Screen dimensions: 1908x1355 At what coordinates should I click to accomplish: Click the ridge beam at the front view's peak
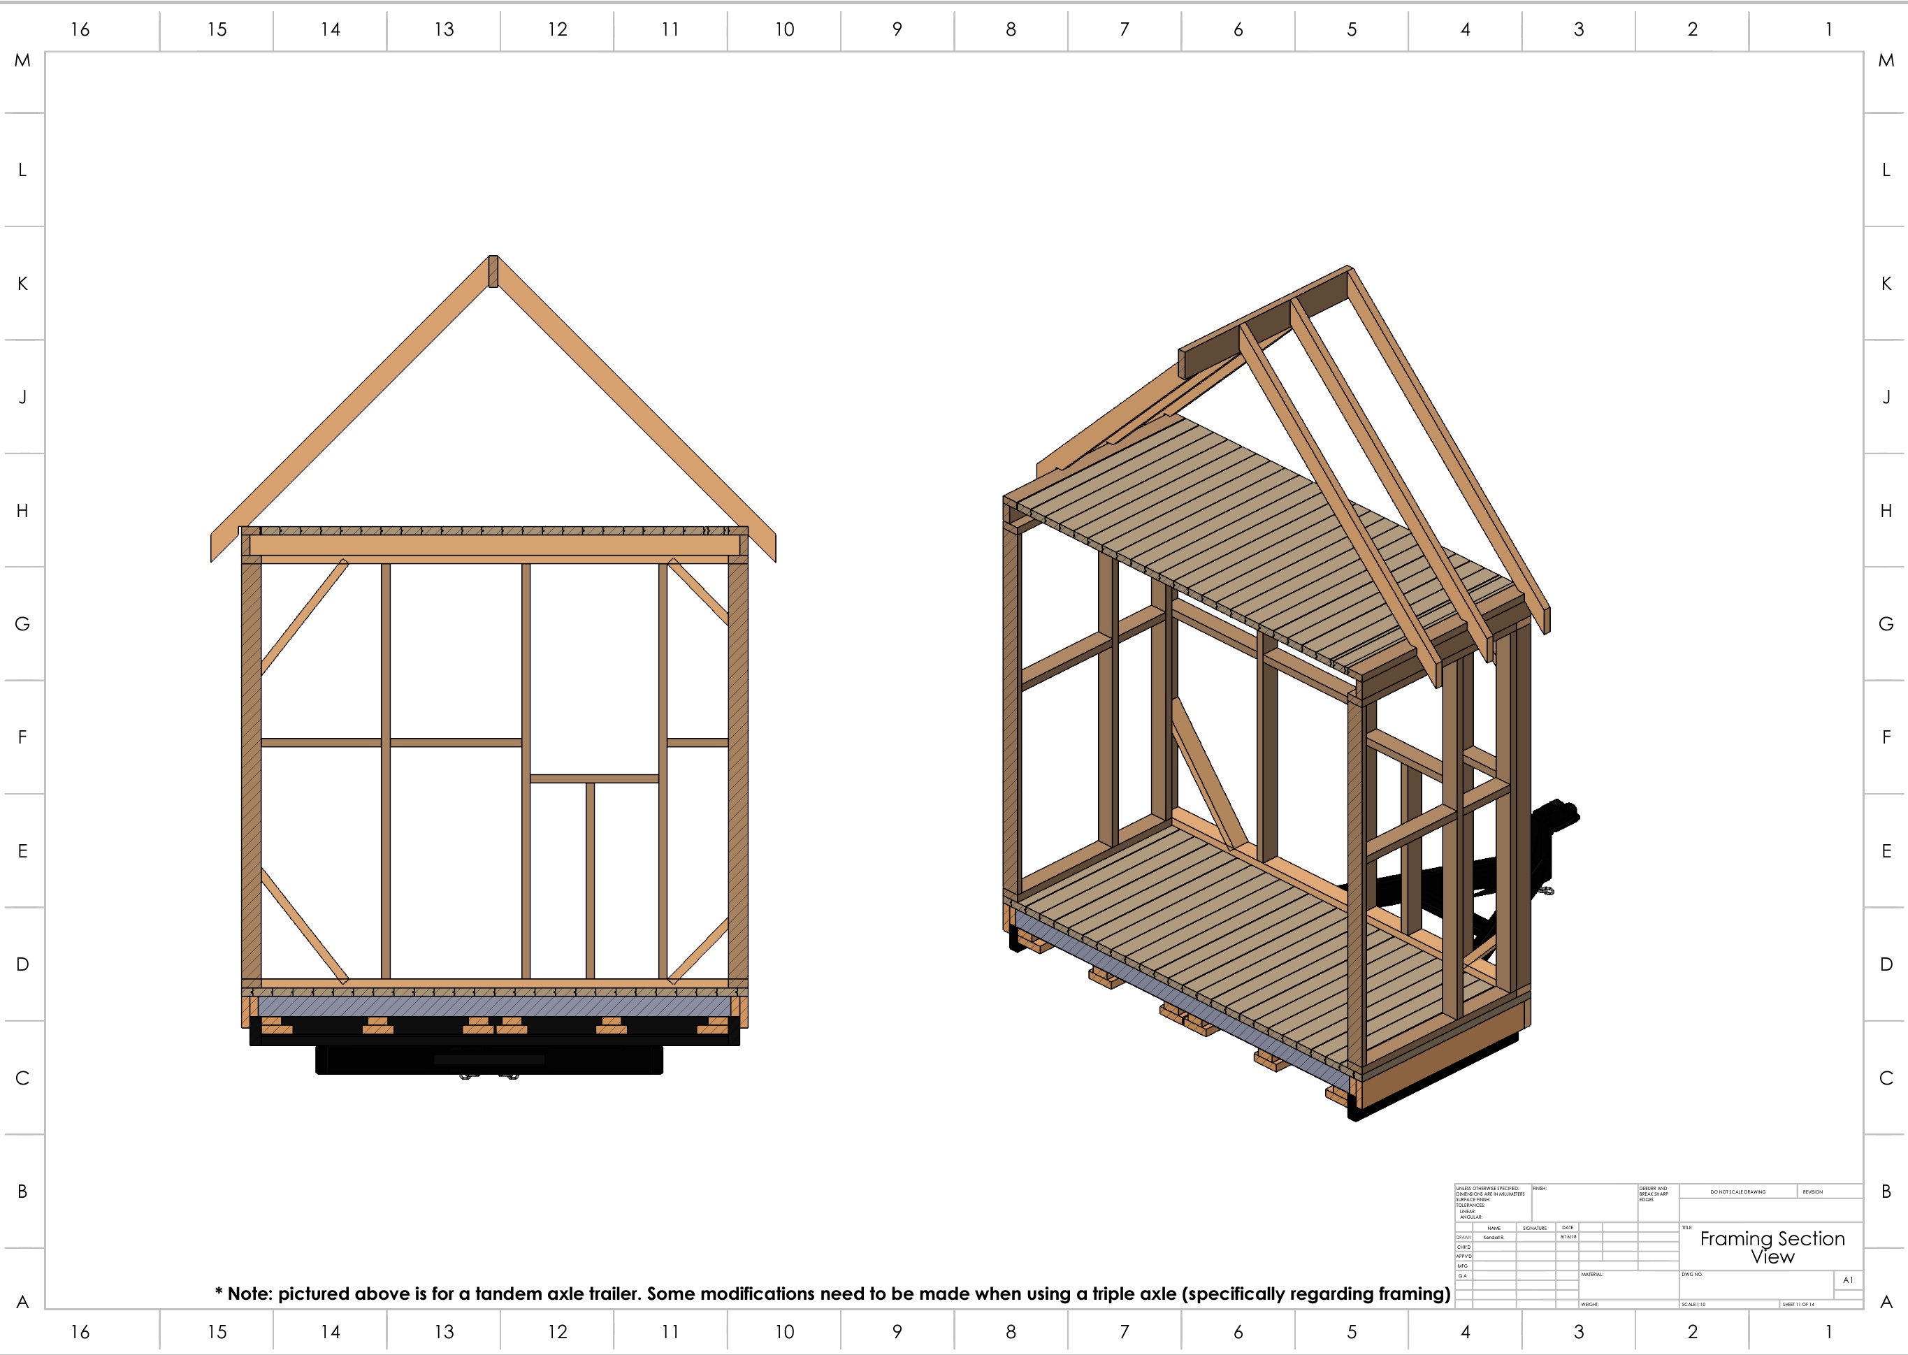pos(493,271)
